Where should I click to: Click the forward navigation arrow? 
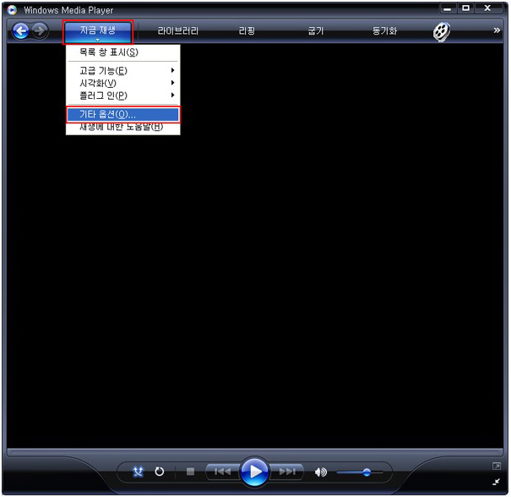(x=39, y=31)
